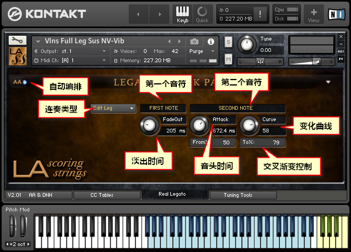Image resolution: width=351 pixels, height=252 pixels.
Task: Switch to the CC Tables tab
Action: [107, 195]
